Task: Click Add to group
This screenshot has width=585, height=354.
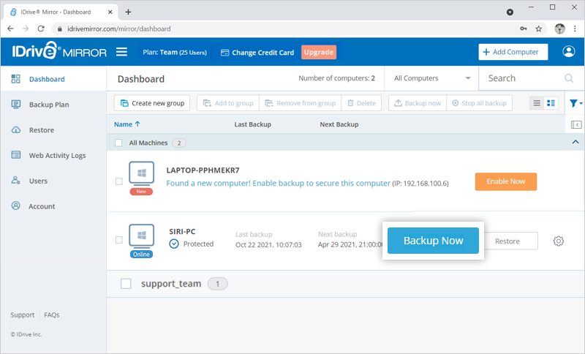Action: point(228,103)
